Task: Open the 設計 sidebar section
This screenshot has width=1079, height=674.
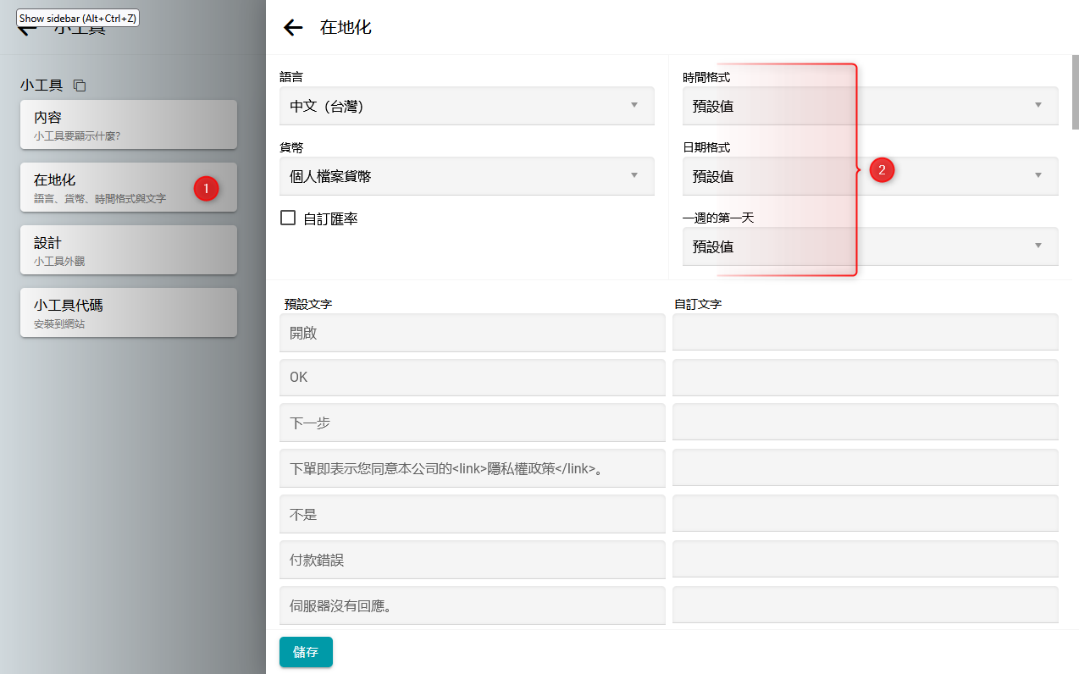Action: click(x=128, y=250)
